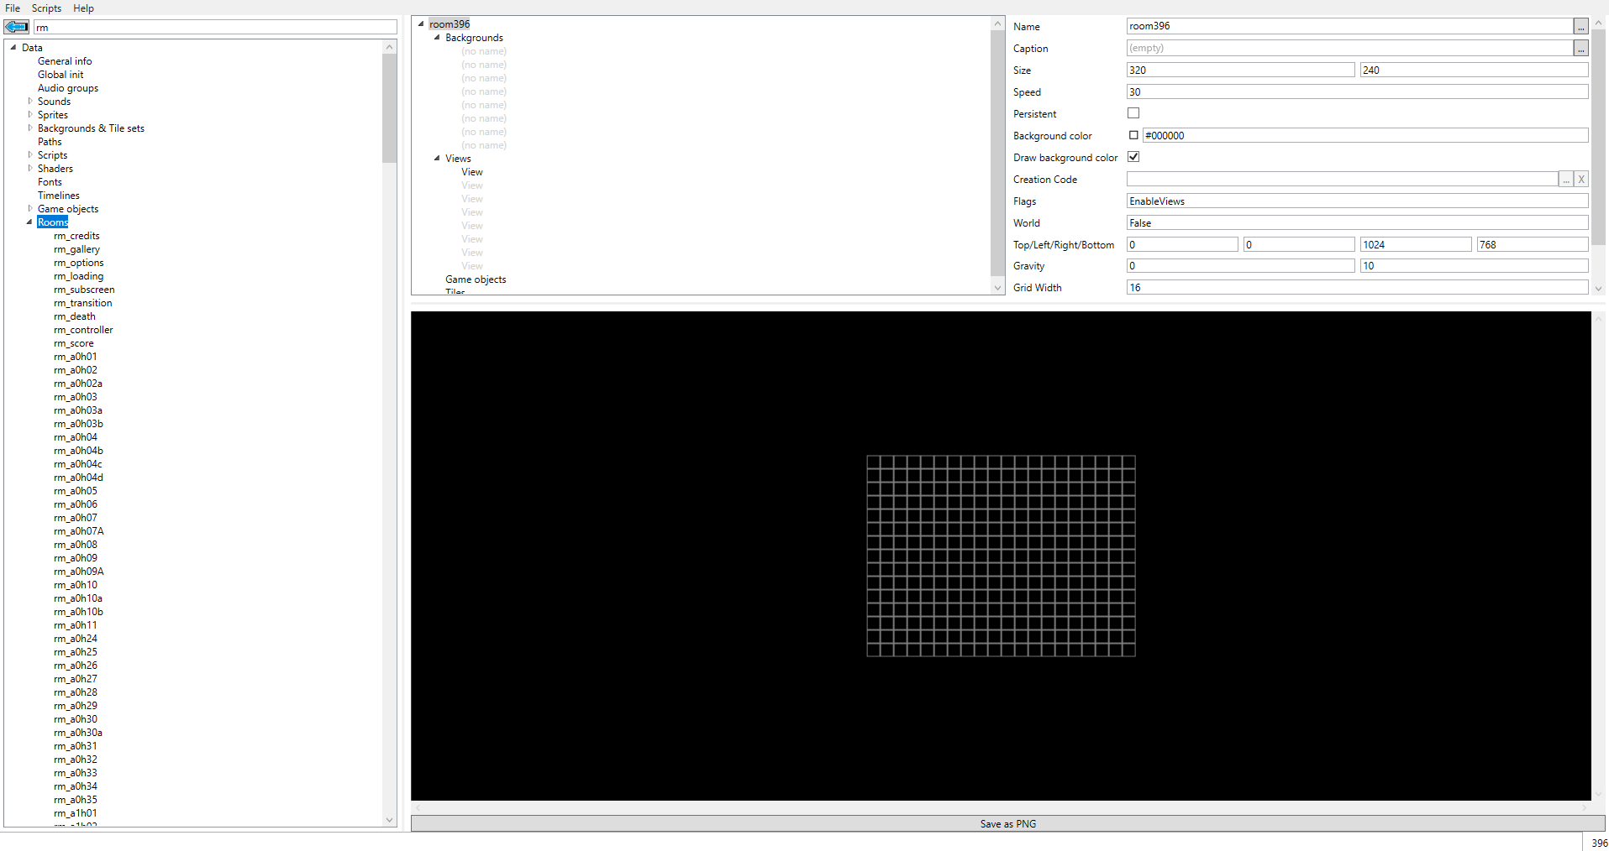Collapse the Rooms tree node
This screenshot has width=1609, height=851.
tap(29, 222)
